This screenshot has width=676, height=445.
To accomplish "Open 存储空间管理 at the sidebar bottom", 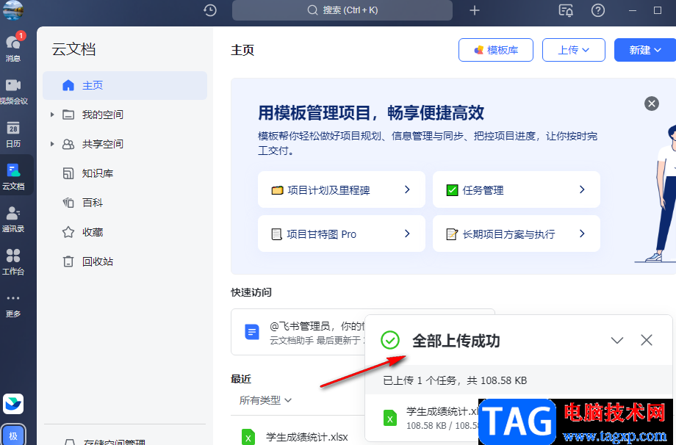I will click(114, 441).
